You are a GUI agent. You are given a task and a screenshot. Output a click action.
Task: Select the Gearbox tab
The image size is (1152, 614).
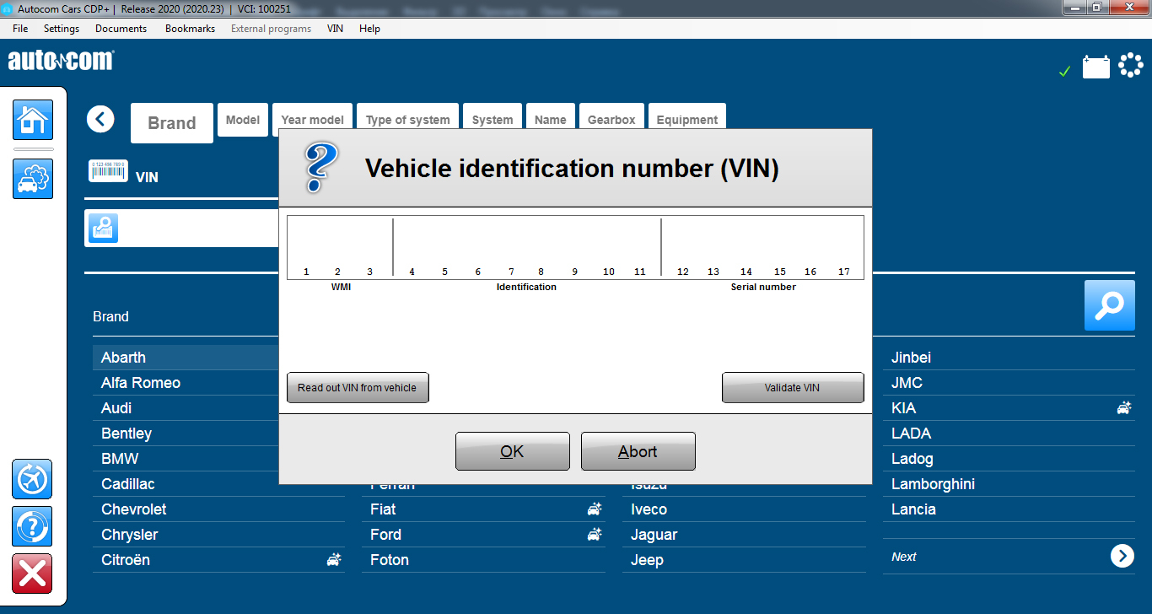(611, 117)
